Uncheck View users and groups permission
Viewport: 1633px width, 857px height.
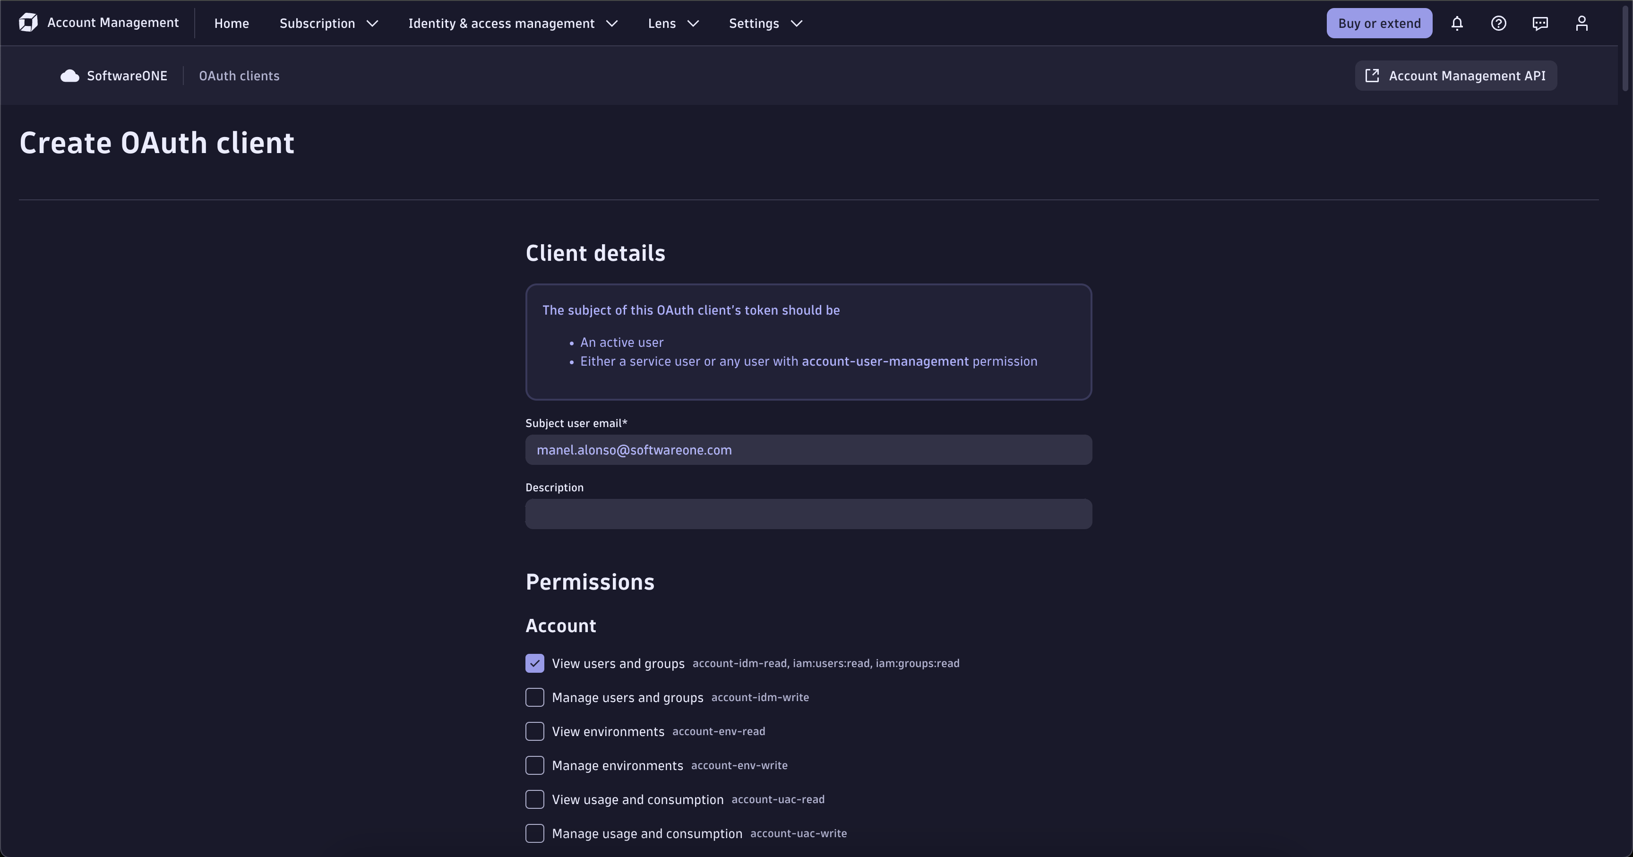(534, 663)
